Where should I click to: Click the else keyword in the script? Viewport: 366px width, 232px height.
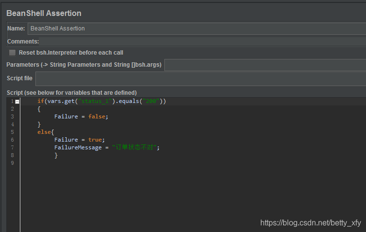point(44,132)
